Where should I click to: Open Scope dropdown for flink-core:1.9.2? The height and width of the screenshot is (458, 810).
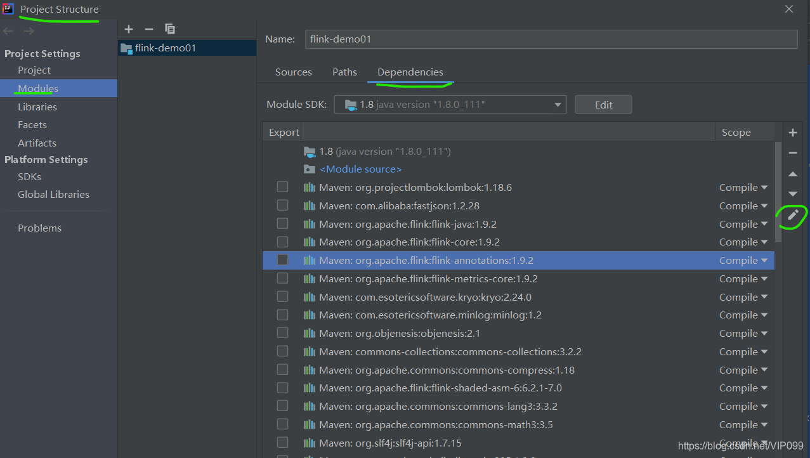743,242
